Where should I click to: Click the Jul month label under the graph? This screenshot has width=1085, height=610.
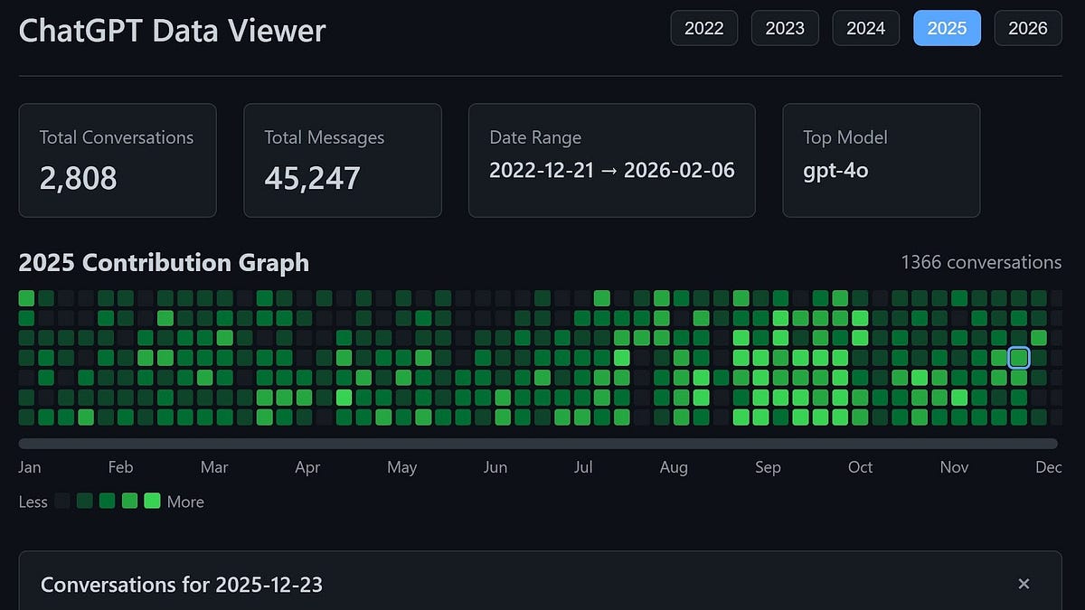[x=583, y=467]
